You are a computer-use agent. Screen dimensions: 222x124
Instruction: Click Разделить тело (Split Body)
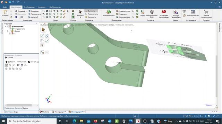pyautogui.click(x=123, y=11)
